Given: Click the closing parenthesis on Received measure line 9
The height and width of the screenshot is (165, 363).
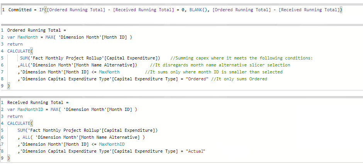Looking at the screenshot, I should pos(8,158).
